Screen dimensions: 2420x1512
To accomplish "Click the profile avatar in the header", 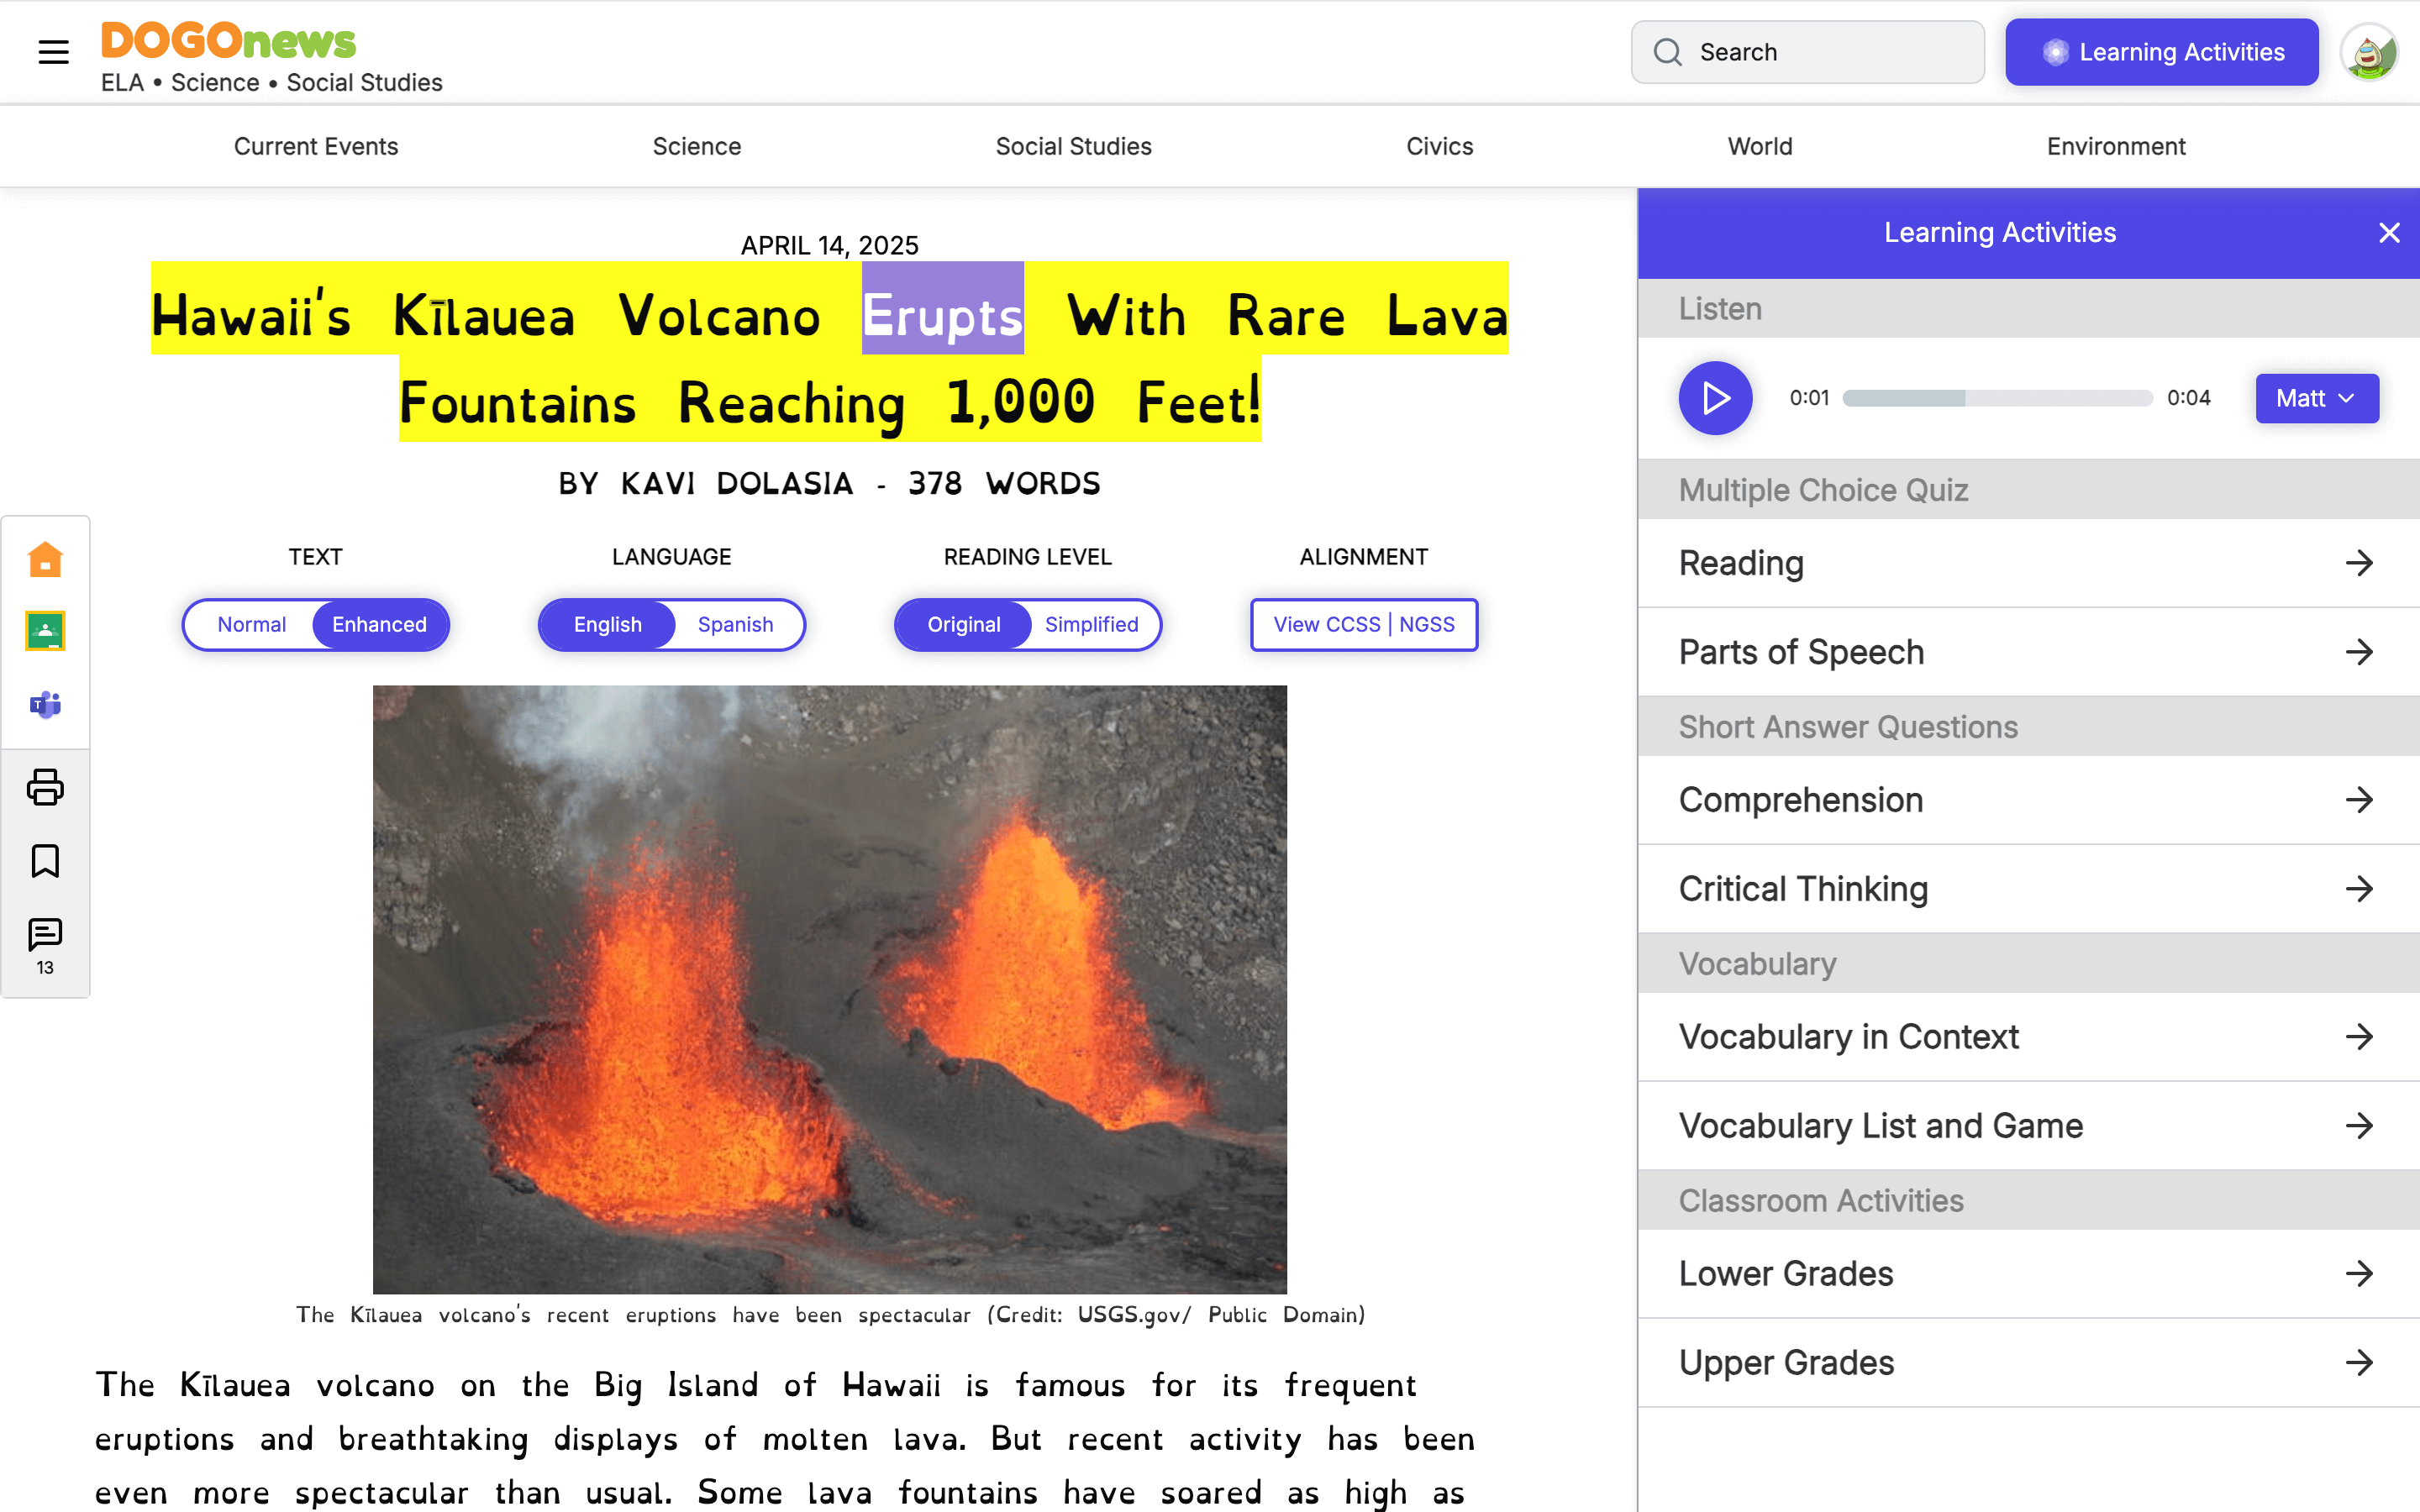I will click(2371, 52).
